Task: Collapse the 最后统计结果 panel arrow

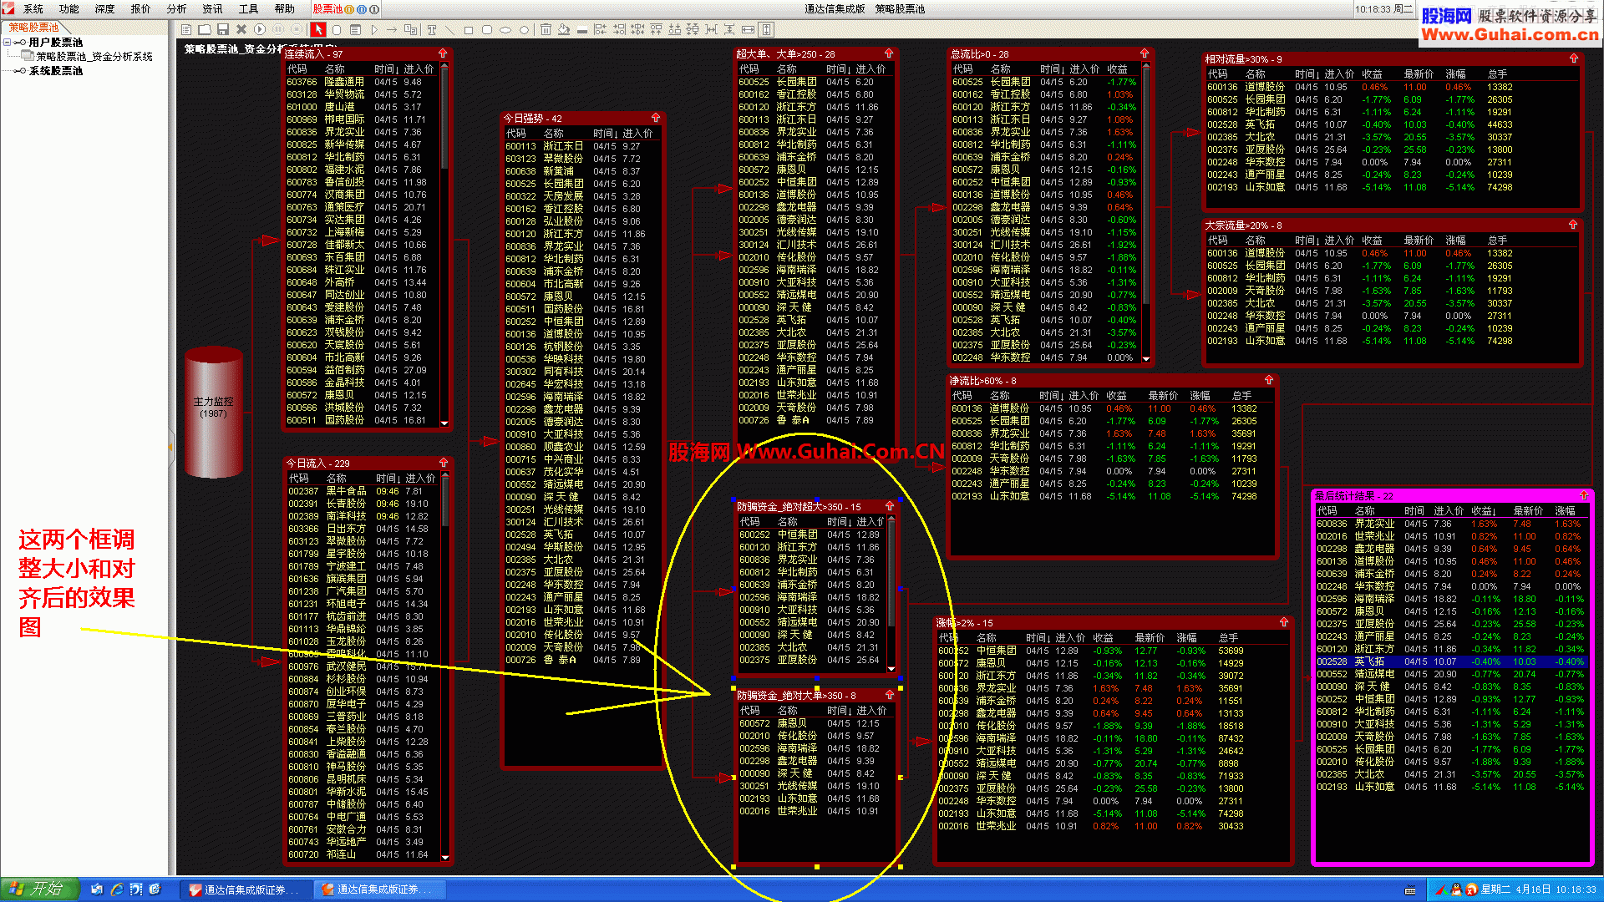Action: coord(1583,495)
